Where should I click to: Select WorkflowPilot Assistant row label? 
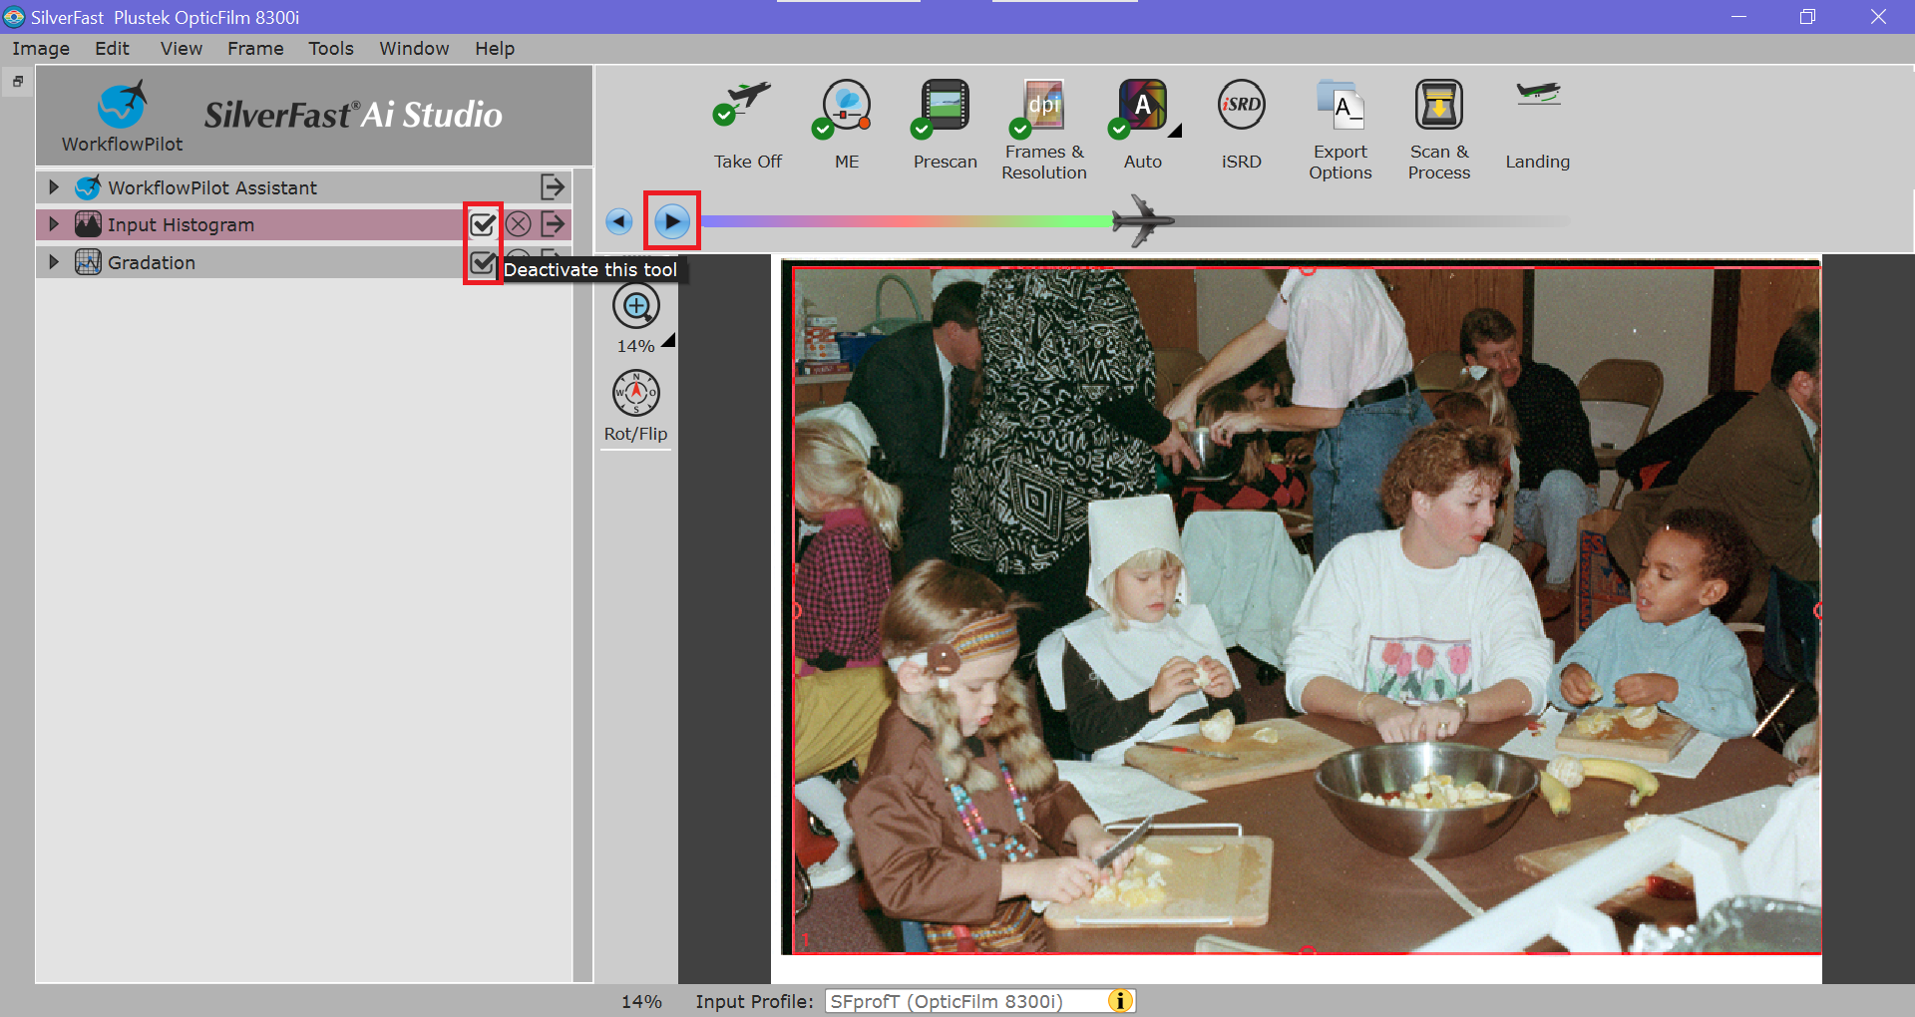[212, 187]
